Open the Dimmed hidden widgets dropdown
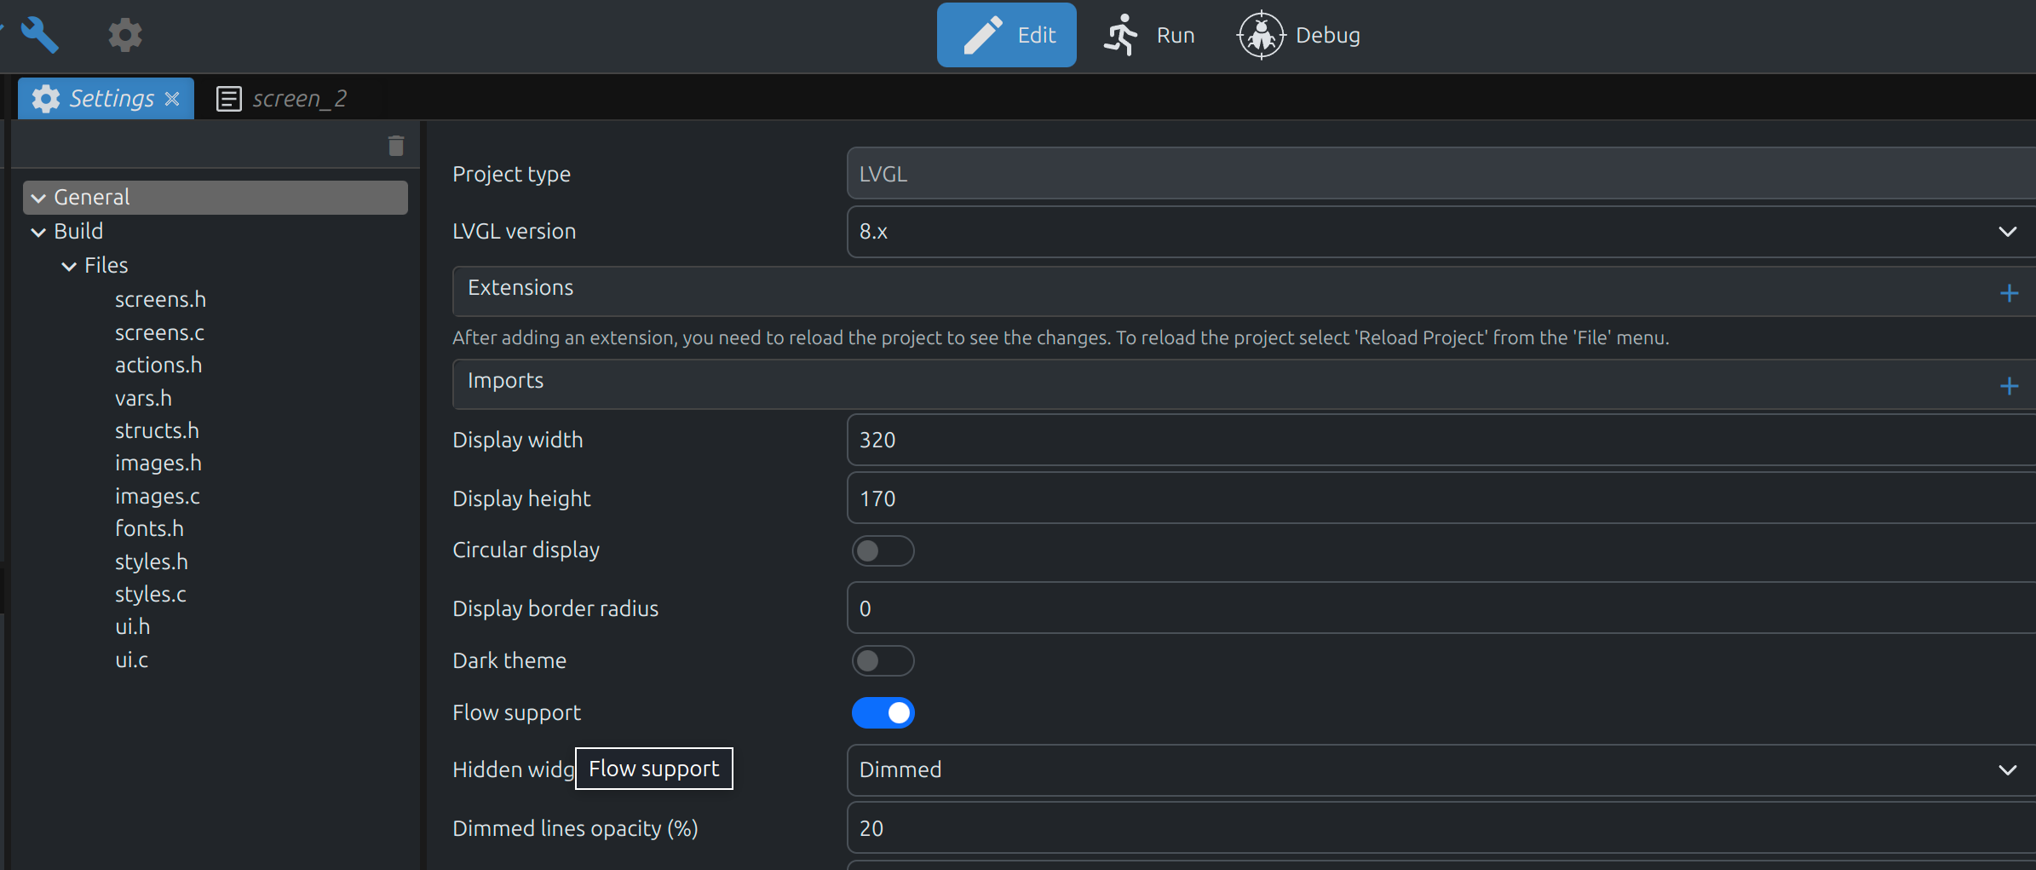This screenshot has width=2036, height=870. coord(1440,770)
